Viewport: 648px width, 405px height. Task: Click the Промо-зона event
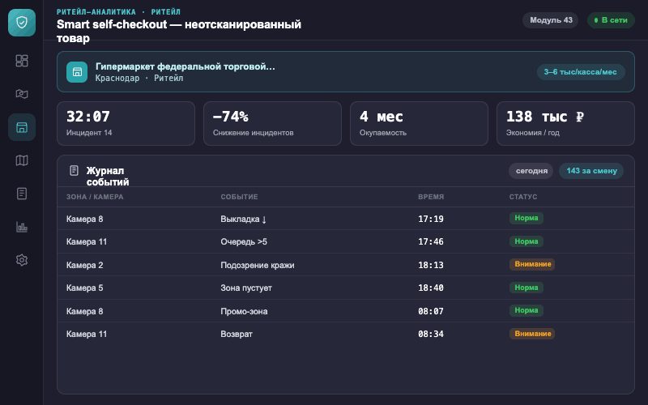245,311
